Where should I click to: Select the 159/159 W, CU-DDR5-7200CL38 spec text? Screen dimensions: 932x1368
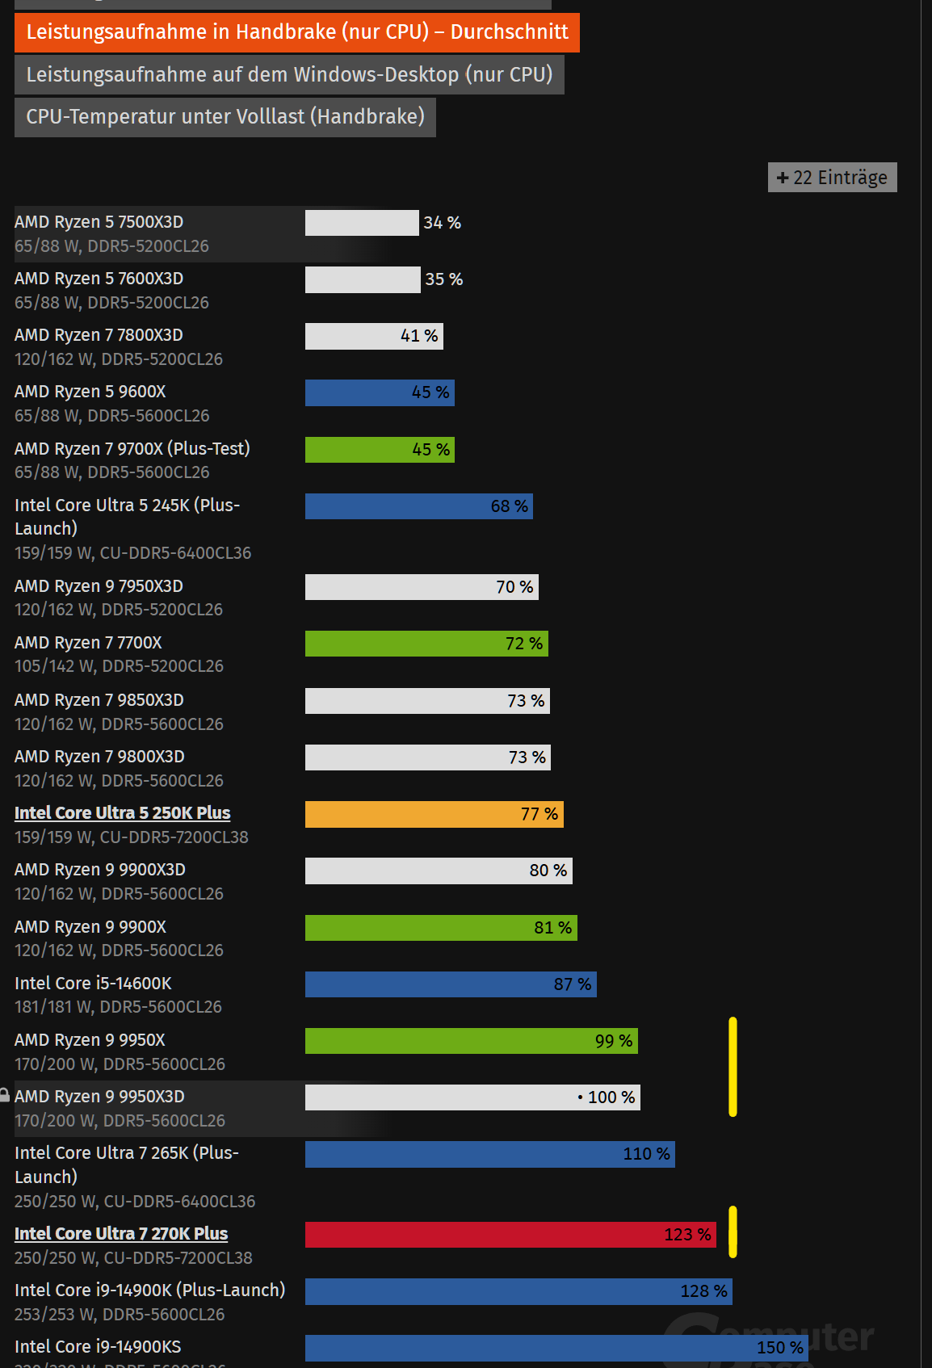(x=132, y=837)
